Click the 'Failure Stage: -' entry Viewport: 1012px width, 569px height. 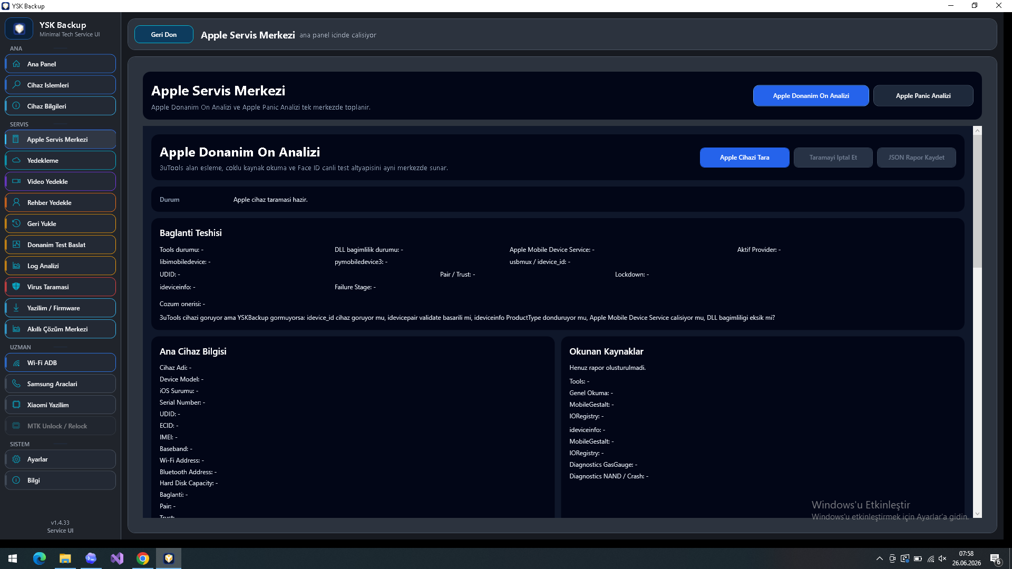(x=355, y=287)
